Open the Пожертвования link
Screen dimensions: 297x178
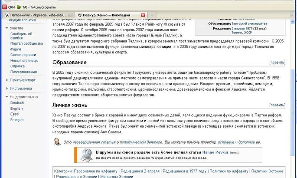pyautogui.click(x=23, y=72)
